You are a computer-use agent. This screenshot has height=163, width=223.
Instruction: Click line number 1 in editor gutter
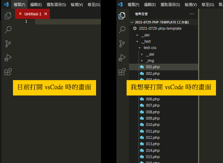(26, 21)
